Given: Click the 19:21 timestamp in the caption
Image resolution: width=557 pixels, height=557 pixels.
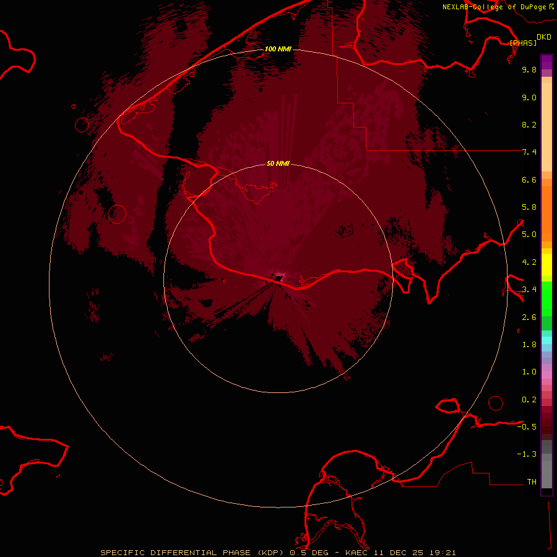Looking at the screenshot, I should tap(442, 553).
